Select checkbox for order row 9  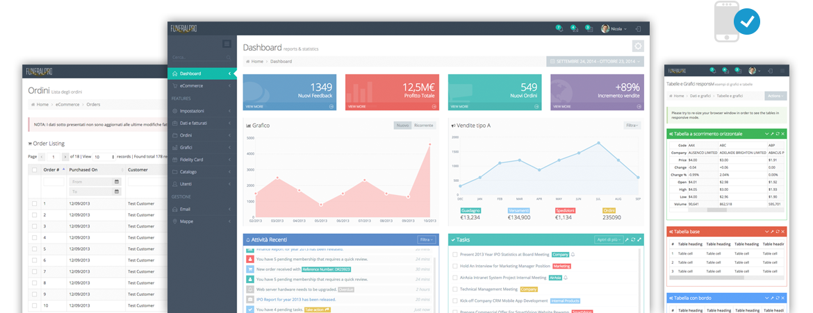[34, 294]
